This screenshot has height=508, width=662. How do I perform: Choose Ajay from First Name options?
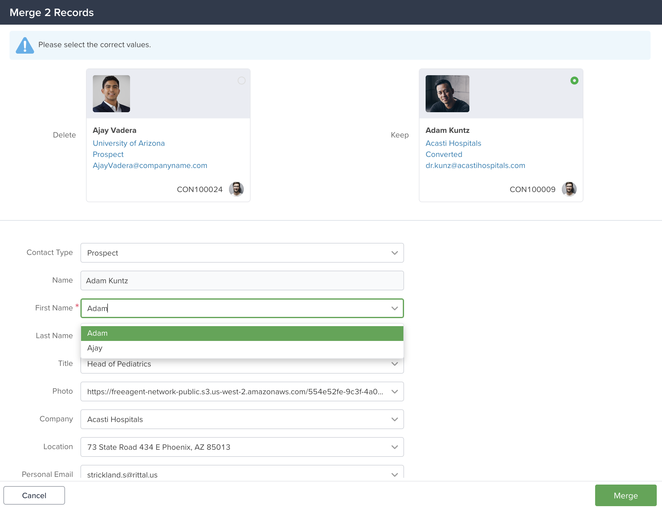242,348
